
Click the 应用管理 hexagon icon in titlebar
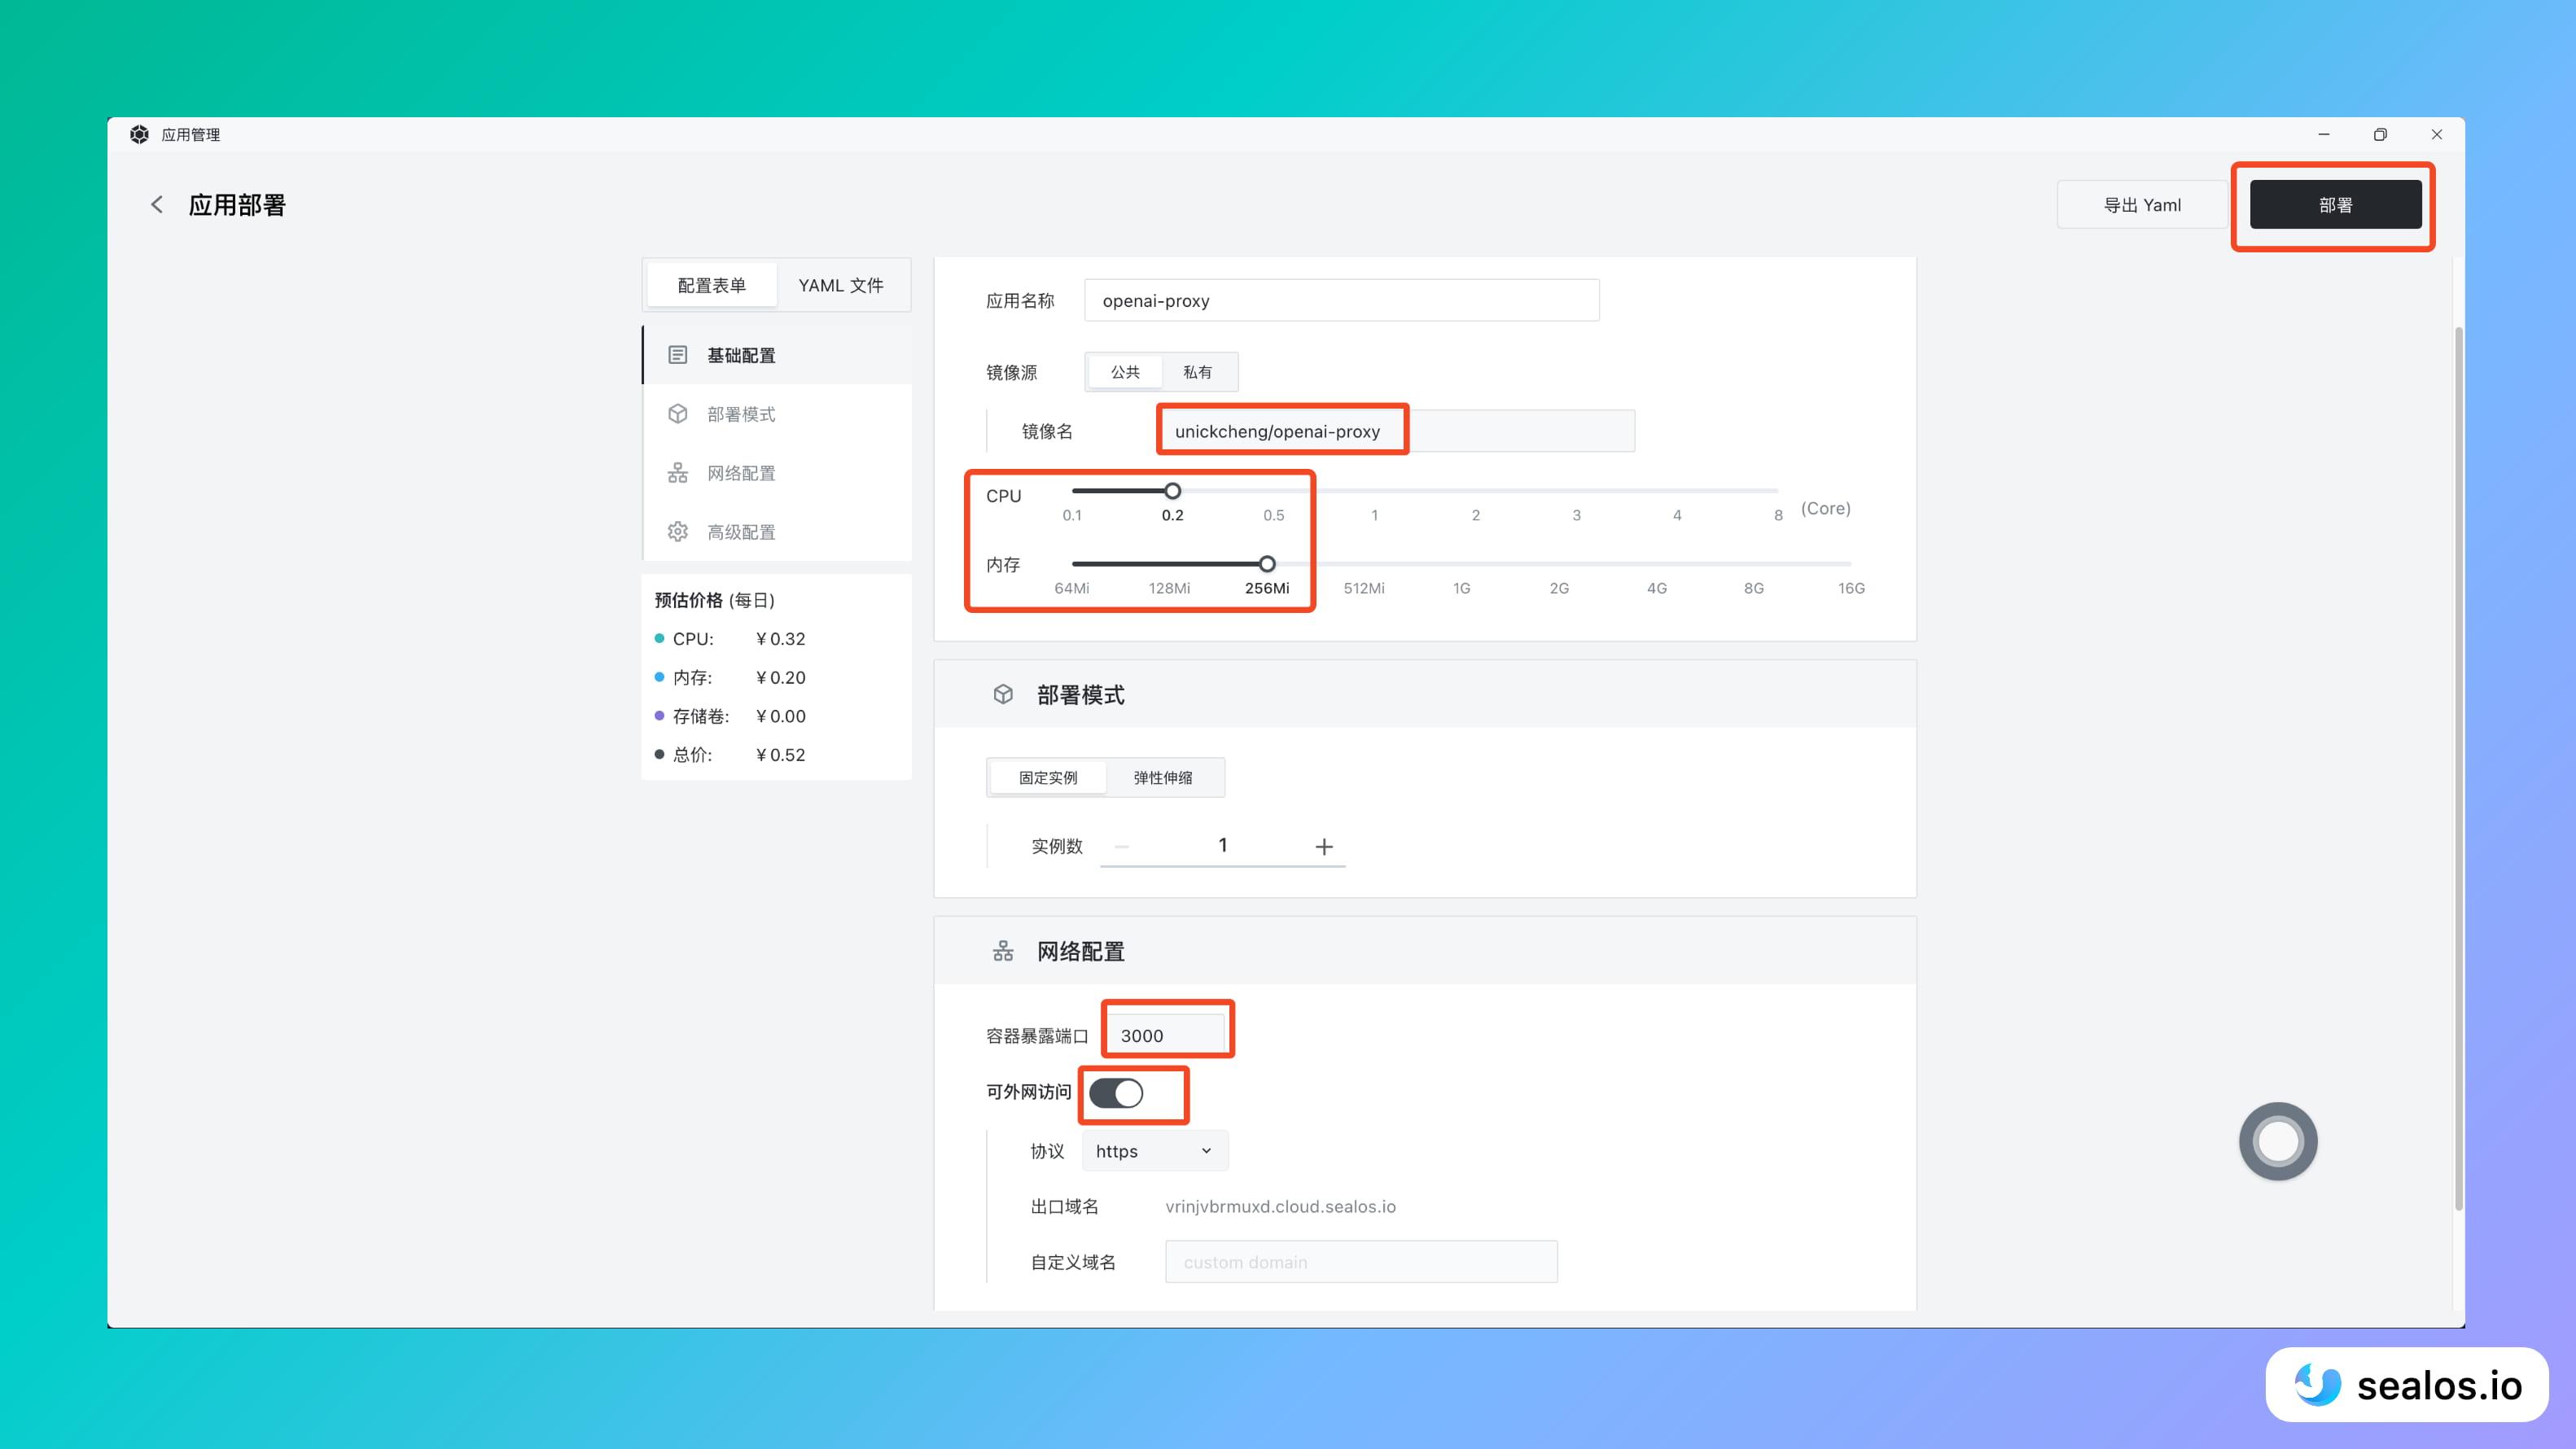click(x=140, y=134)
